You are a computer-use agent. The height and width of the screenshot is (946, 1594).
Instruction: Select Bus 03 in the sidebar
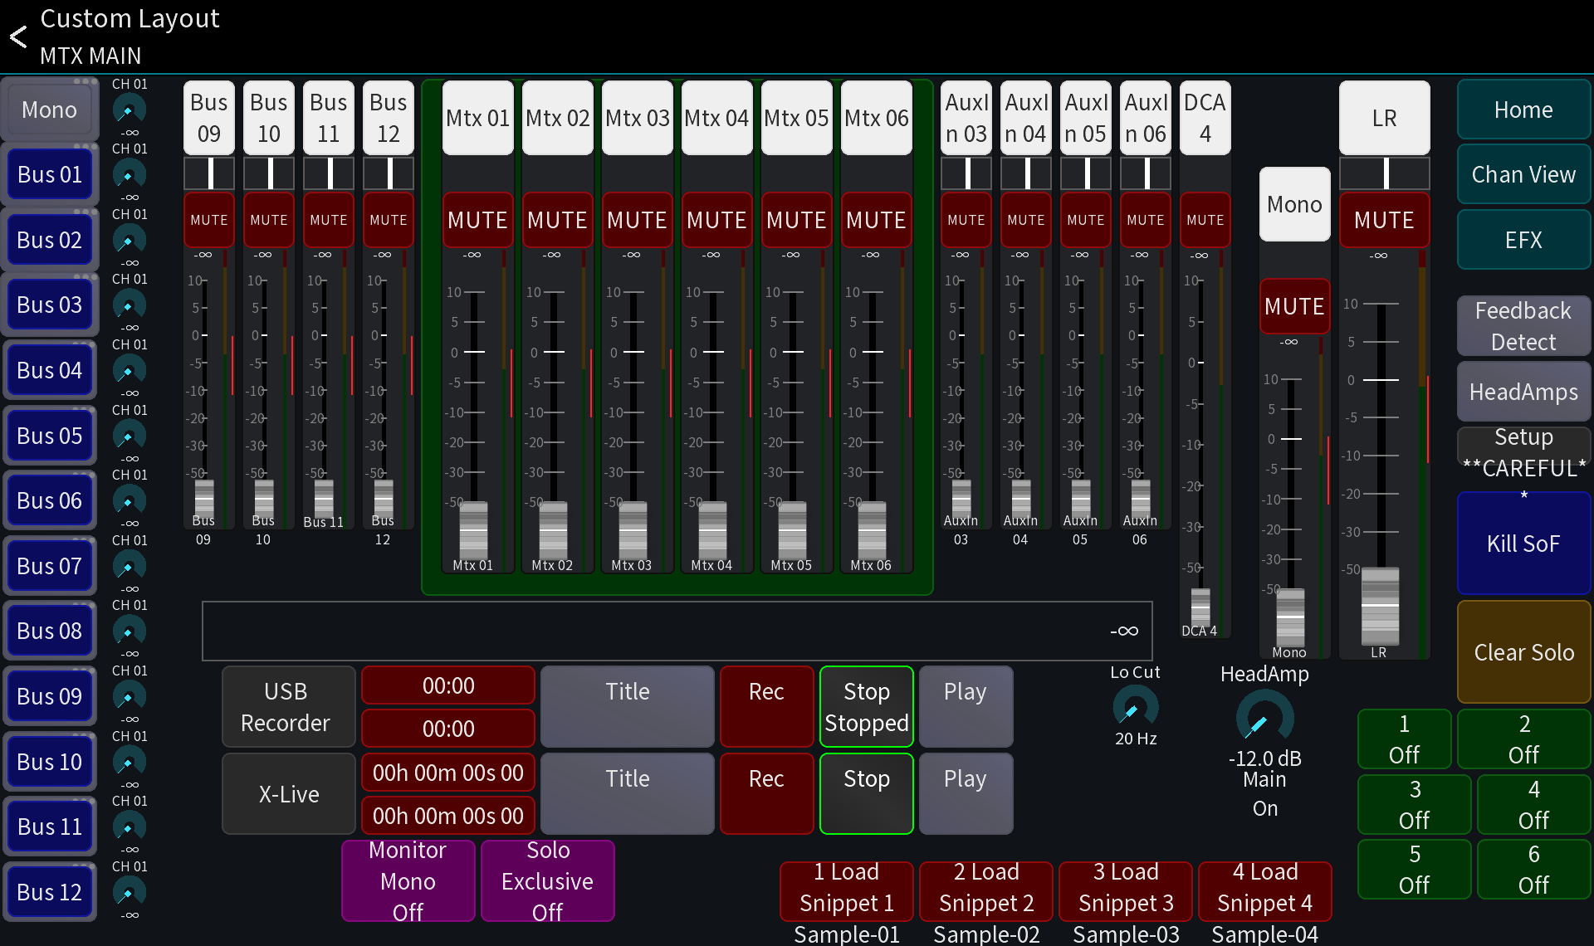click(x=50, y=305)
